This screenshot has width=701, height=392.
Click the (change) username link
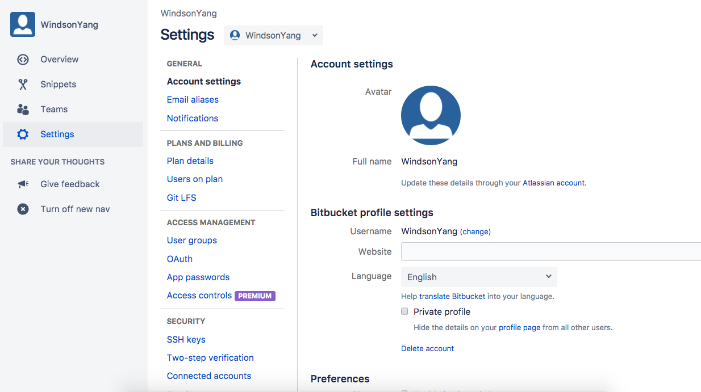(475, 232)
